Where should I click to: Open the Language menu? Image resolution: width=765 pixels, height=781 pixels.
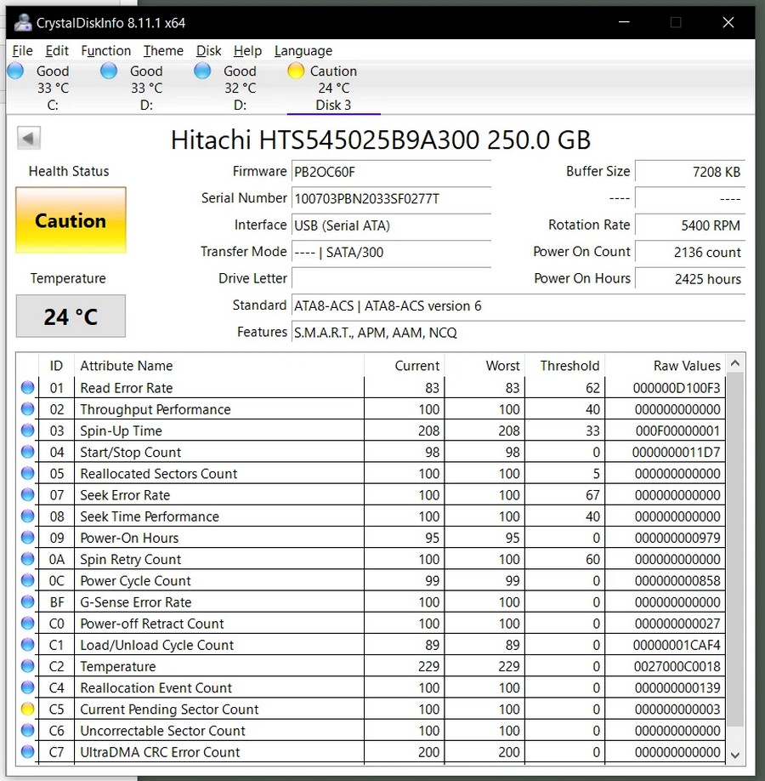(303, 51)
